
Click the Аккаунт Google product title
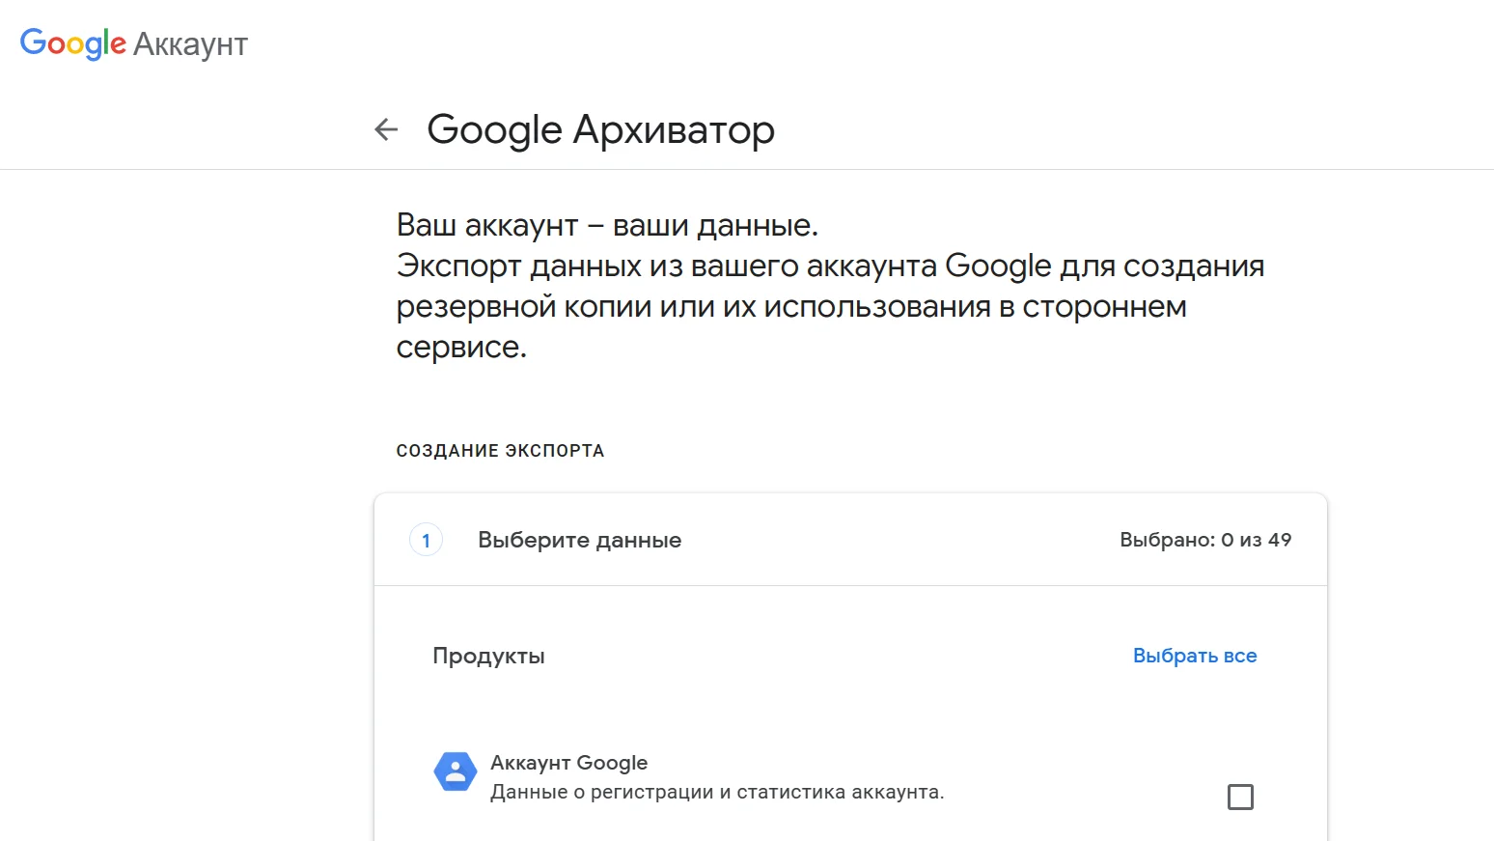point(568,763)
